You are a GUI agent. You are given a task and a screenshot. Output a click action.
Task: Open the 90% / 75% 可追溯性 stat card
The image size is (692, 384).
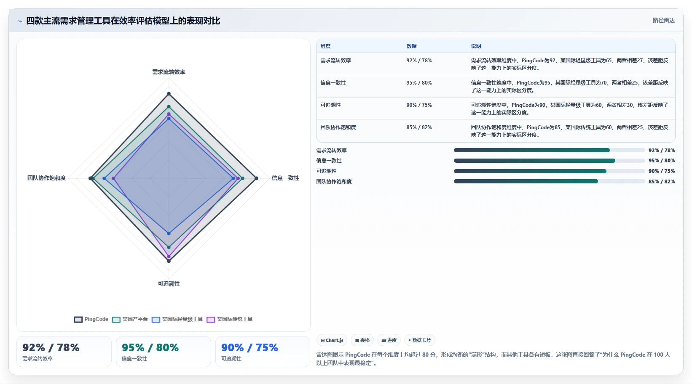tap(263, 352)
